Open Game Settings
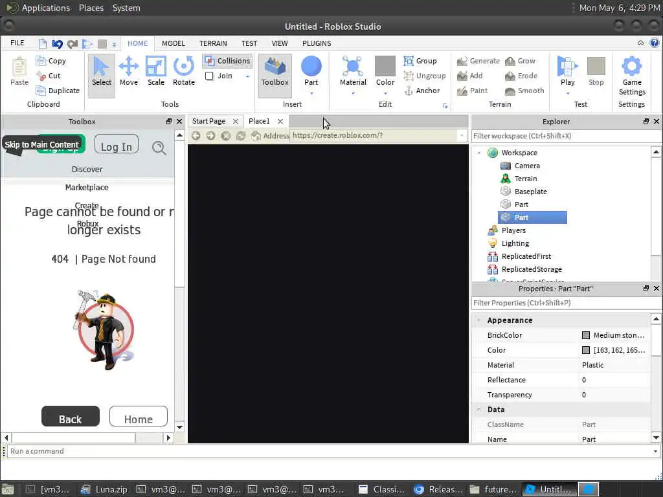The image size is (663, 497). 632,76
